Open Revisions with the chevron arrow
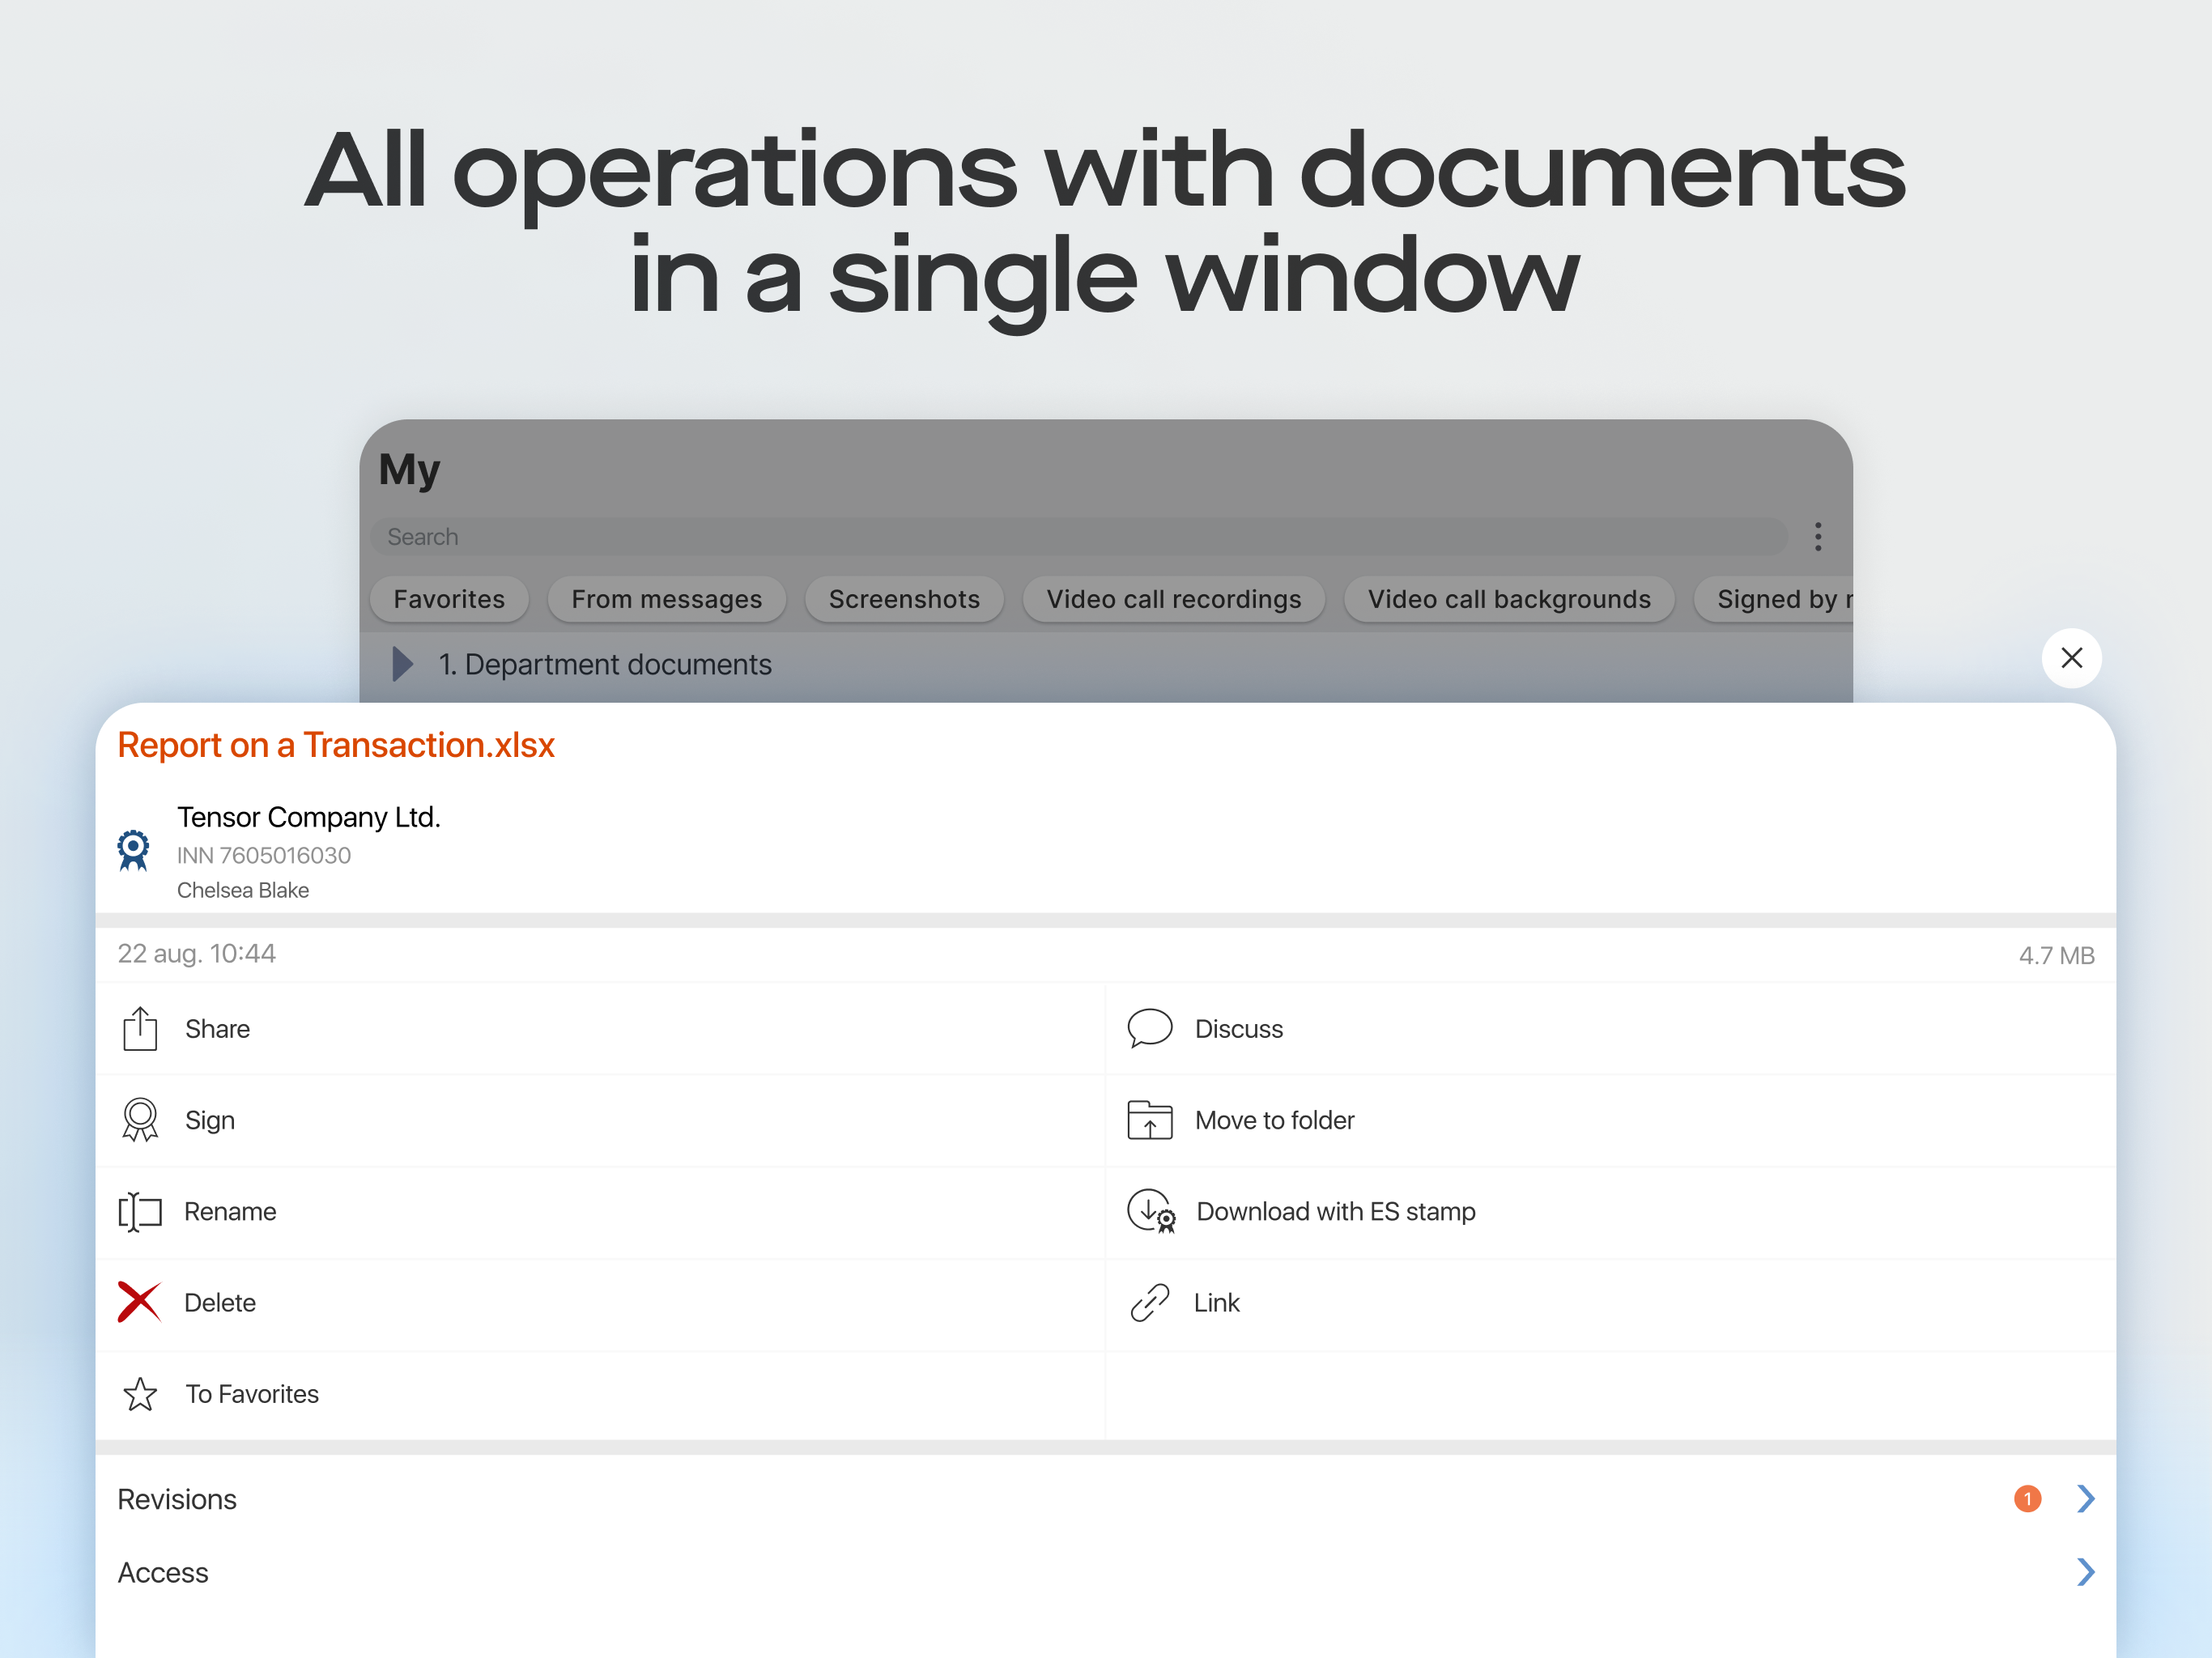The height and width of the screenshot is (1658, 2212). 2085,1499
